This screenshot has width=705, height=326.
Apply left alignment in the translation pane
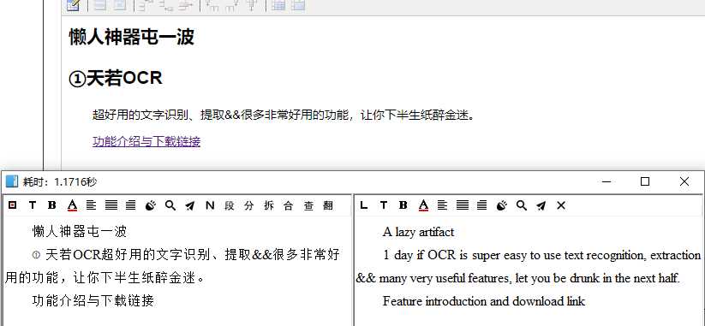tap(442, 205)
